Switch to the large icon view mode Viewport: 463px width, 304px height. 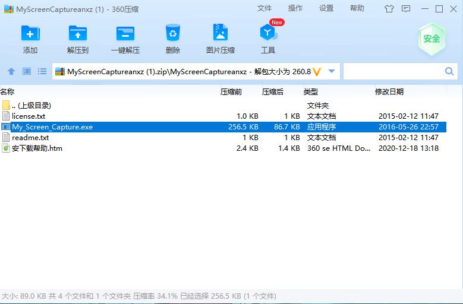pyautogui.click(x=27, y=71)
